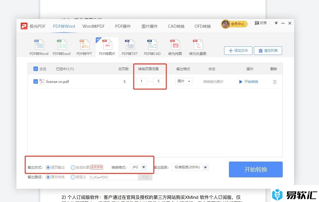Open the 图片 output format dropdown
Screen dimensions: 319x202
(x=184, y=81)
